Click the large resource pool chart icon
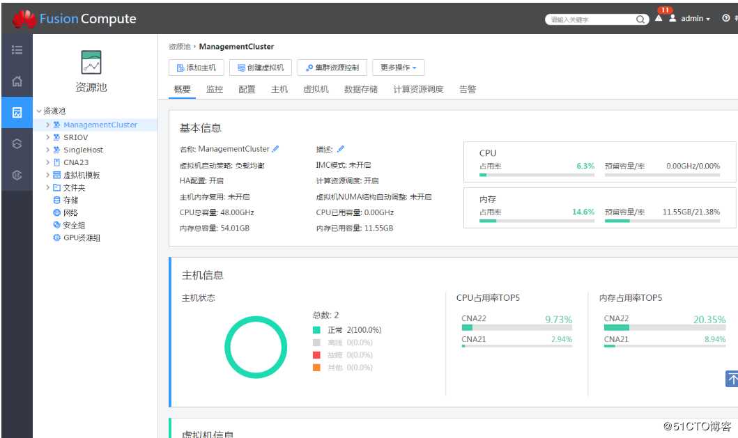738x438 pixels. [x=91, y=63]
